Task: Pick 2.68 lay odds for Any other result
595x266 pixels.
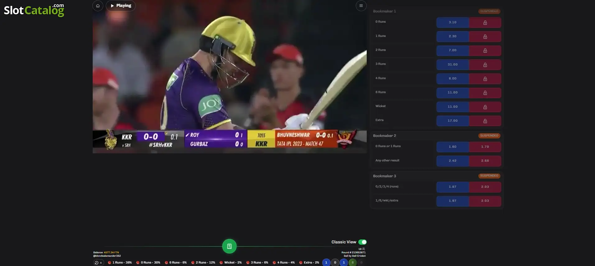Action: pos(485,161)
